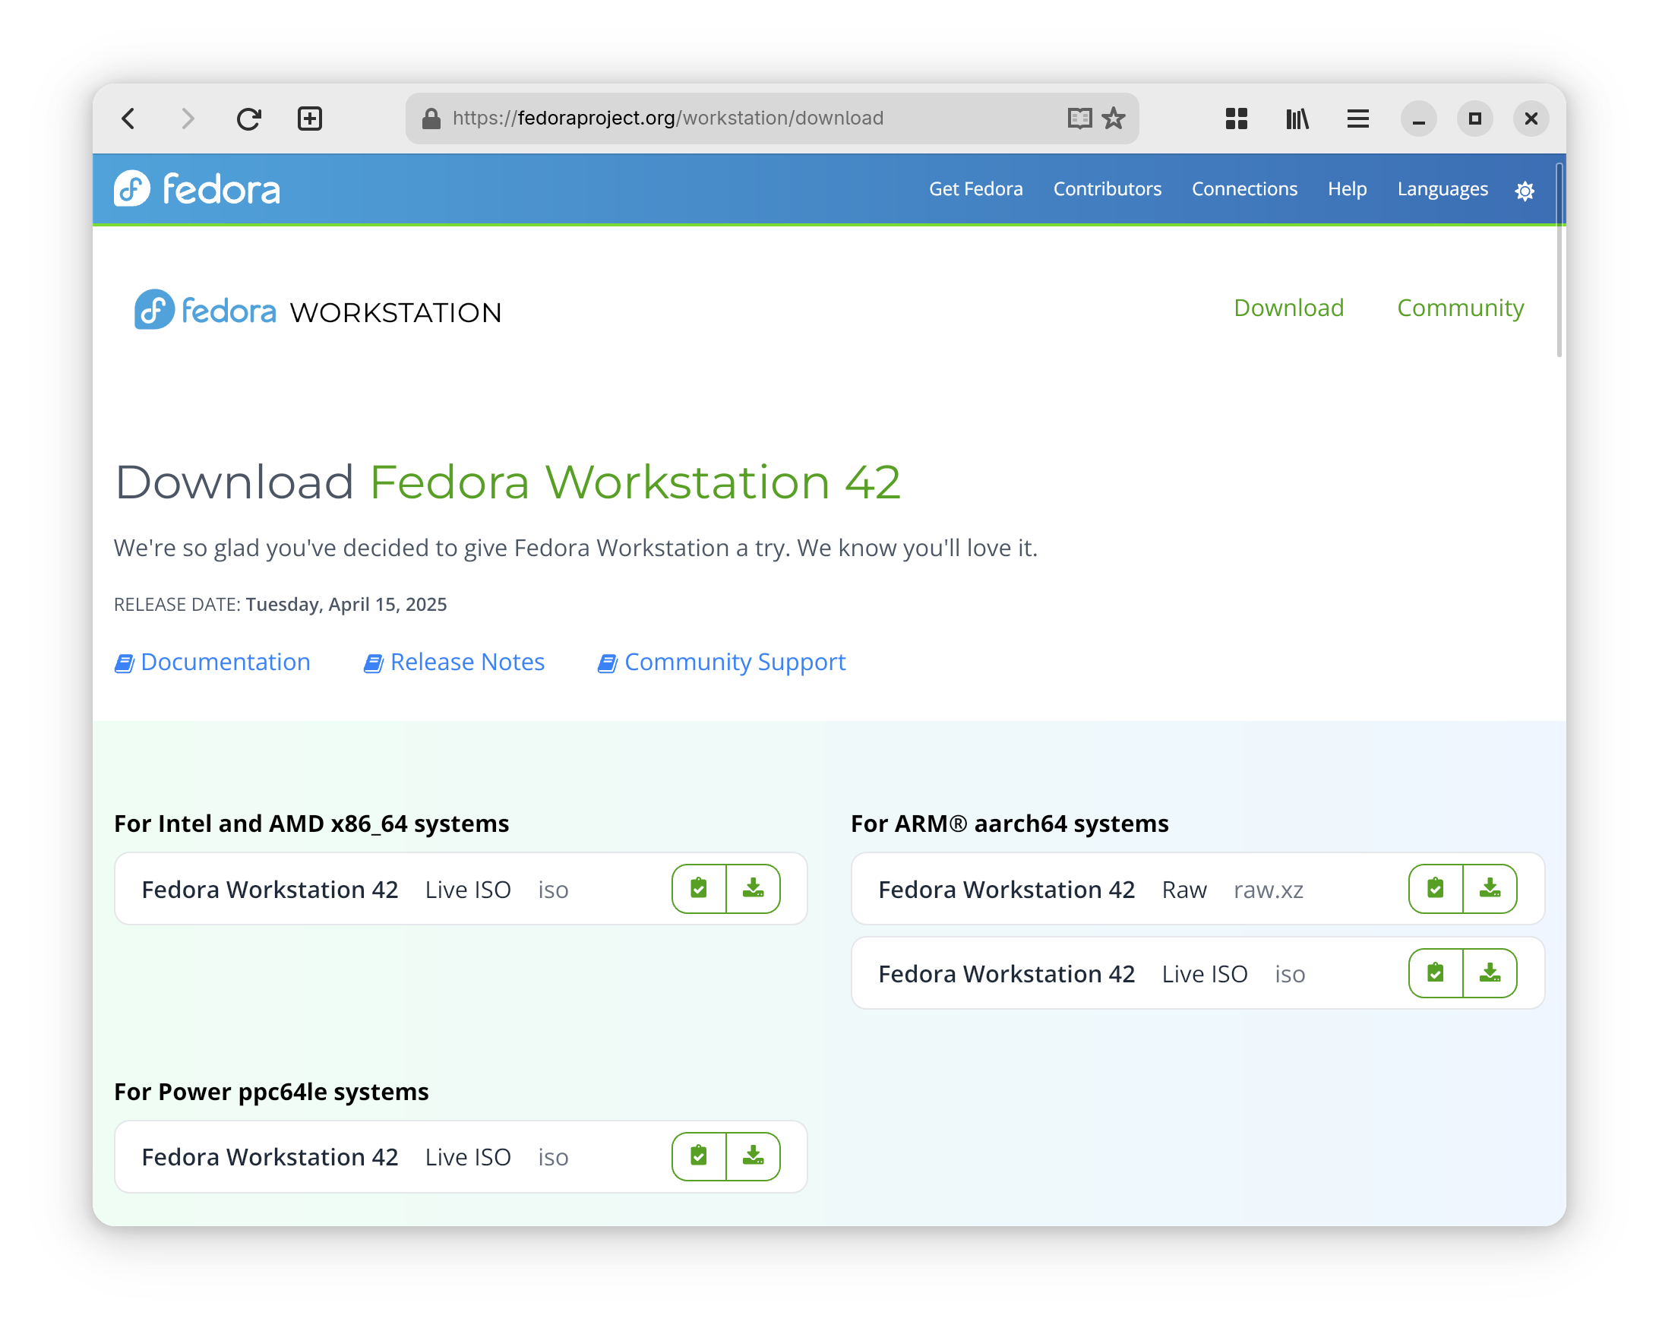Click the forward navigation arrow

point(188,119)
